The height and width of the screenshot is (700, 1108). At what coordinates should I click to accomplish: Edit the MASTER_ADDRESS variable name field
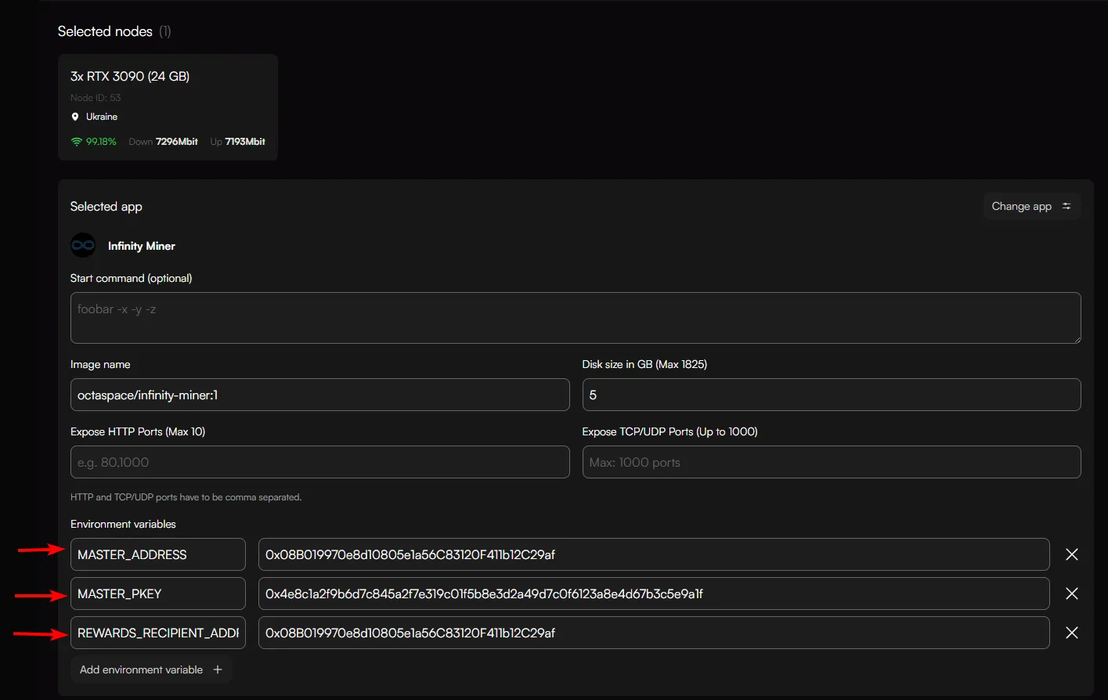(158, 554)
